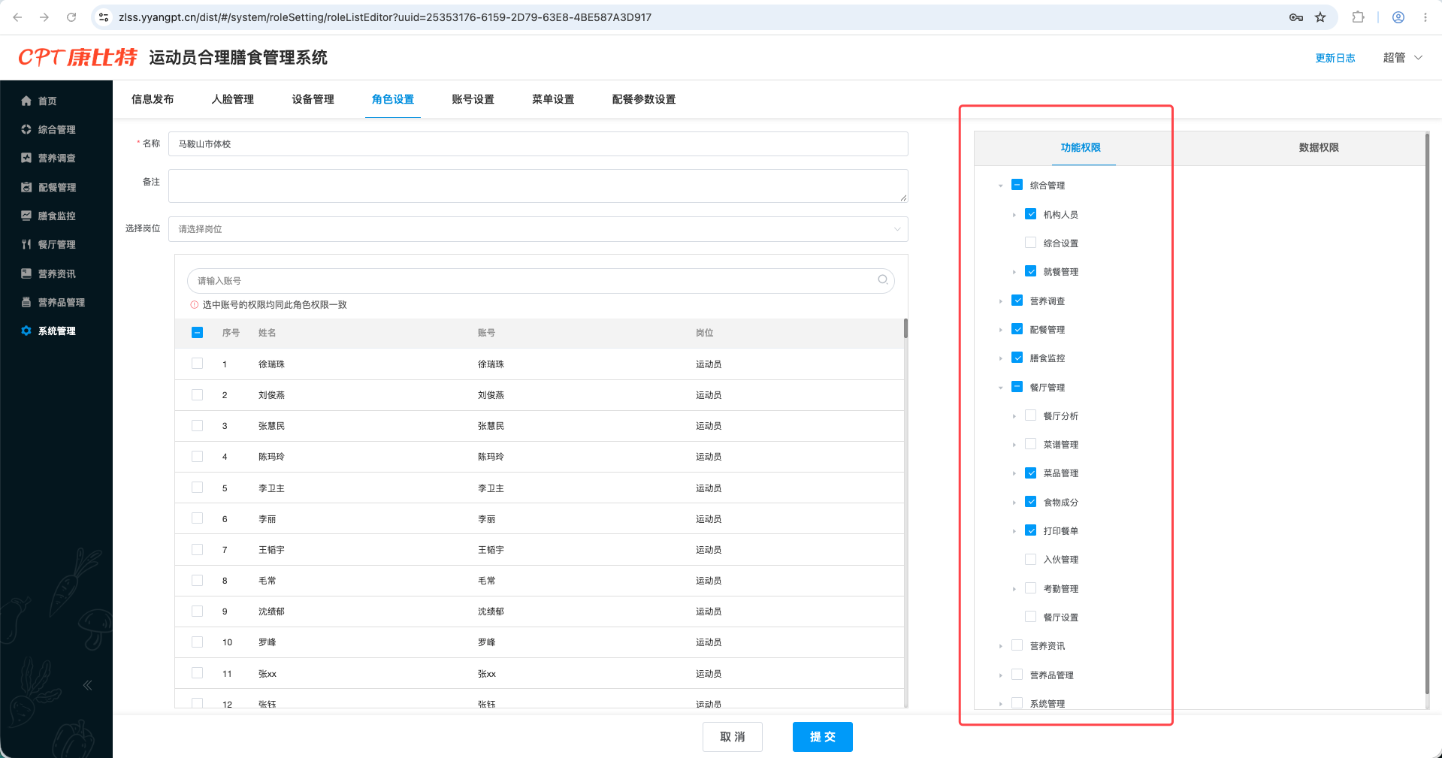Expand the 机构人员 tree node

(x=1014, y=215)
